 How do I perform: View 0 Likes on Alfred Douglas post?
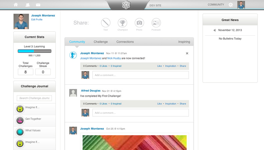[103, 104]
